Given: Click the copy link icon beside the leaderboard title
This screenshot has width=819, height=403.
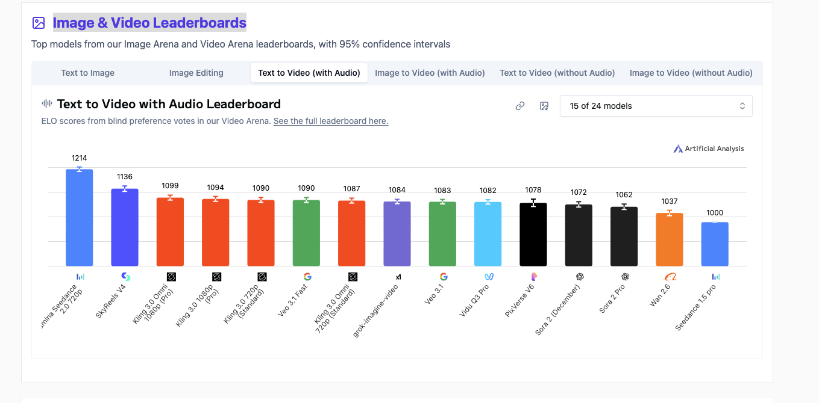Looking at the screenshot, I should coord(519,105).
